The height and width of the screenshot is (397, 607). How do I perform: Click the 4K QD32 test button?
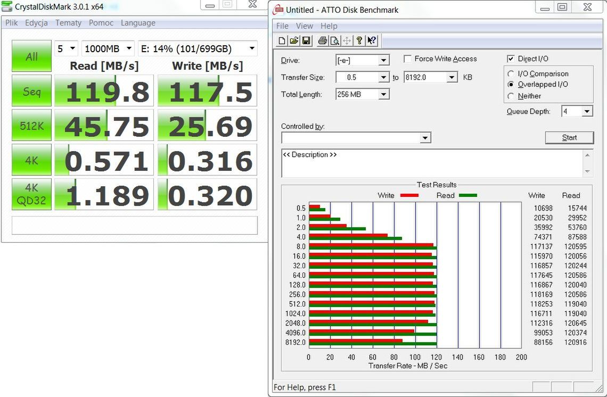[x=31, y=194]
